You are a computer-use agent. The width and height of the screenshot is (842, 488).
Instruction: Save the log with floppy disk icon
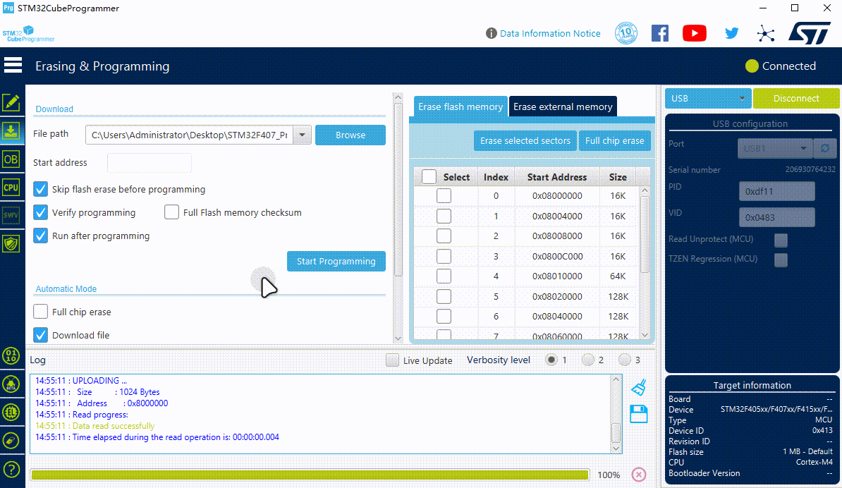click(639, 414)
